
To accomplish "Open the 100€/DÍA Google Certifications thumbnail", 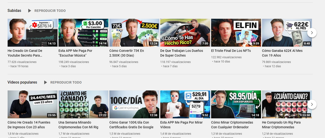I will click(x=134, y=104).
